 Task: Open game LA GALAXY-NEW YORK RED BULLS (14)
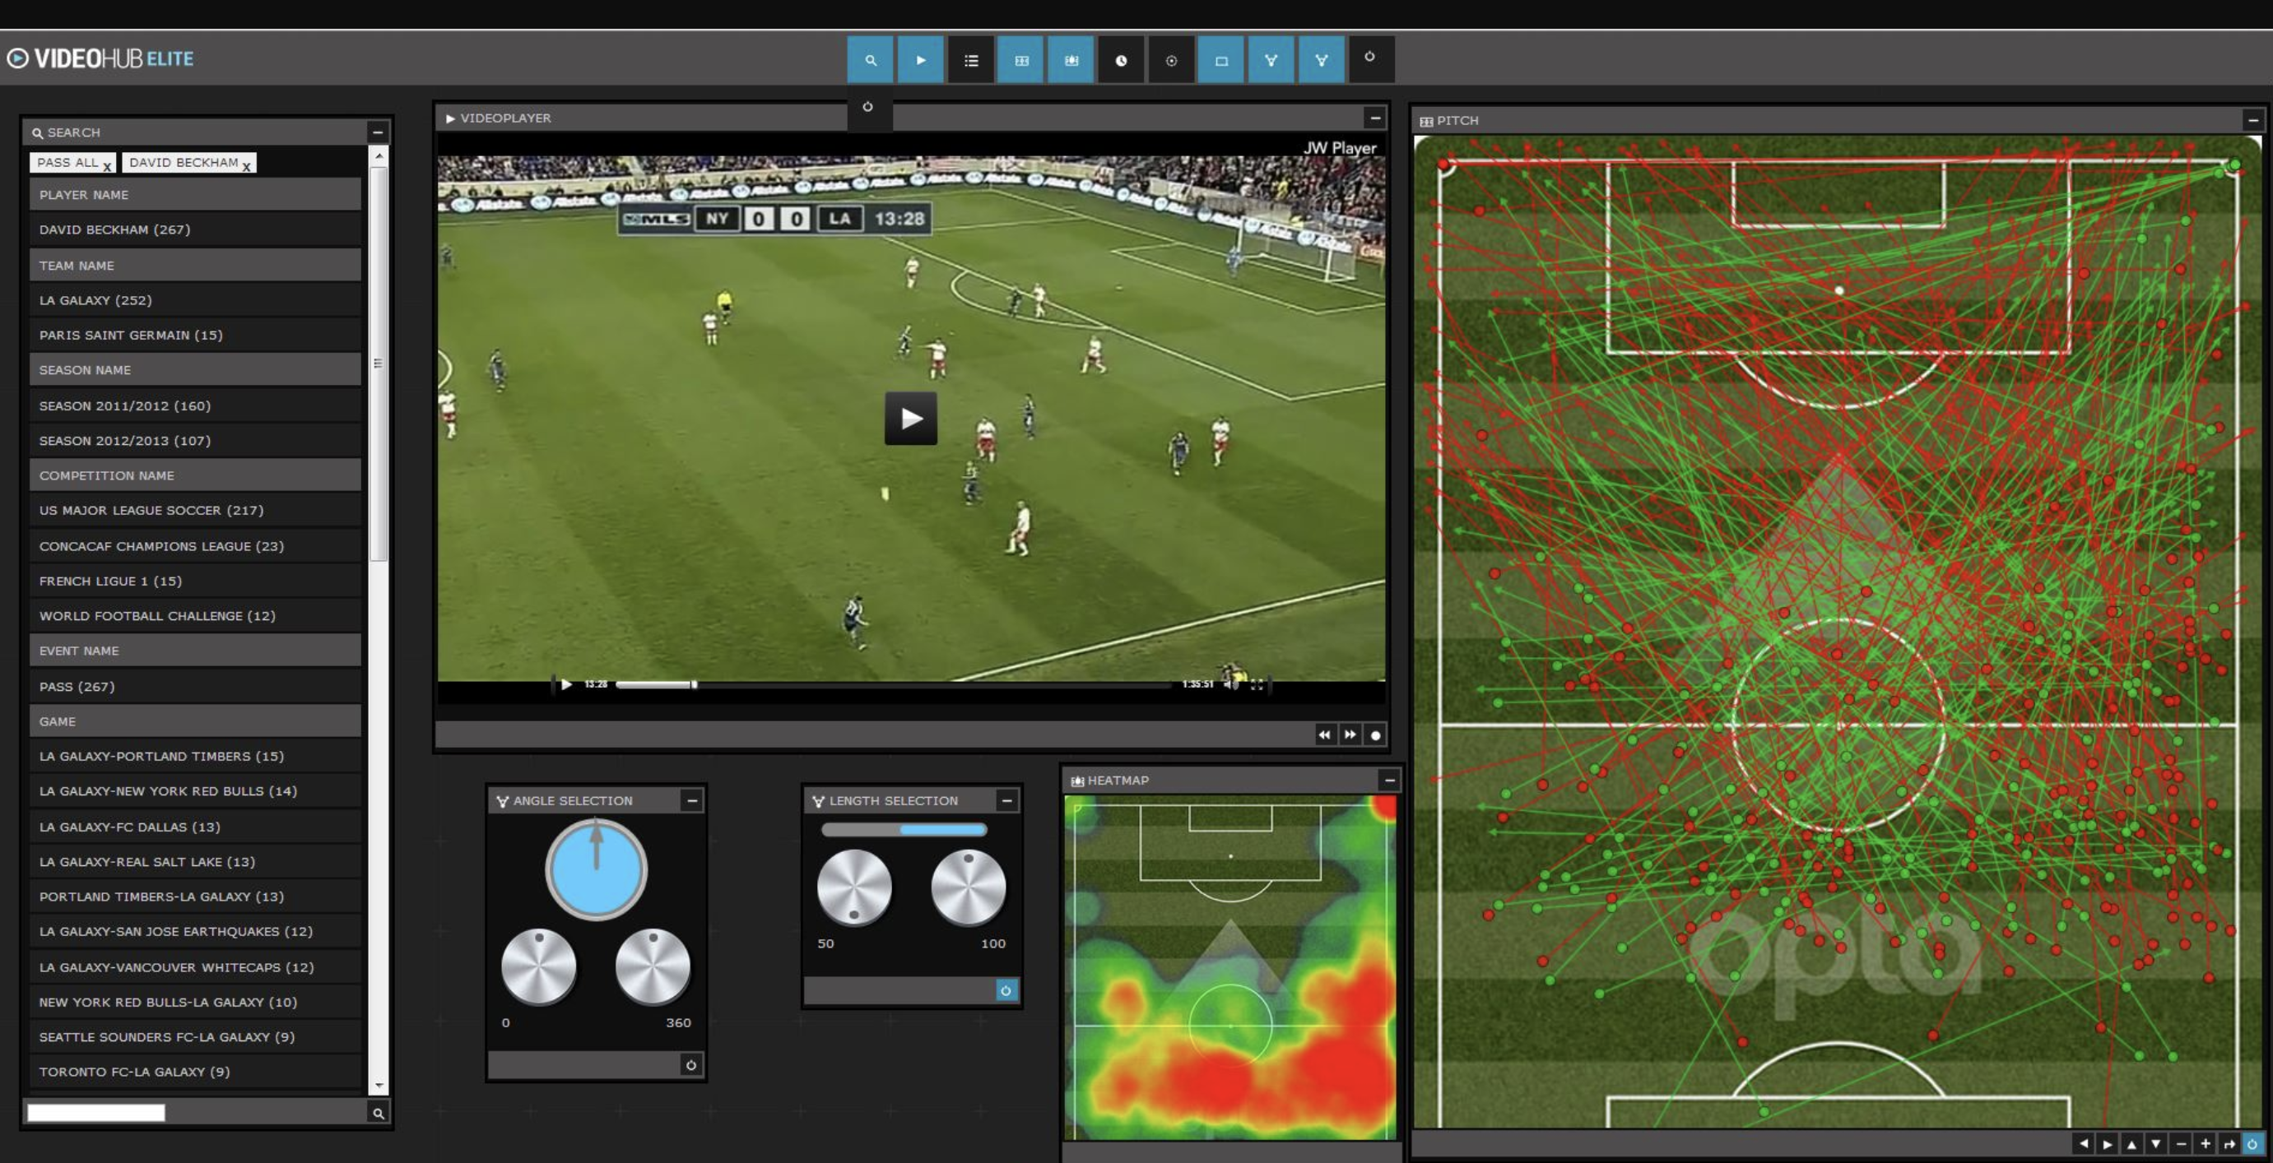coord(195,791)
